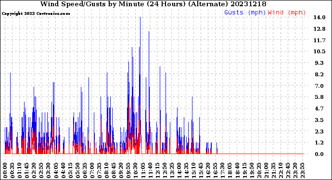Image resolution: width=332 pixels, height=180 pixels.
Task: Click the chart title text
Action: 153,4
